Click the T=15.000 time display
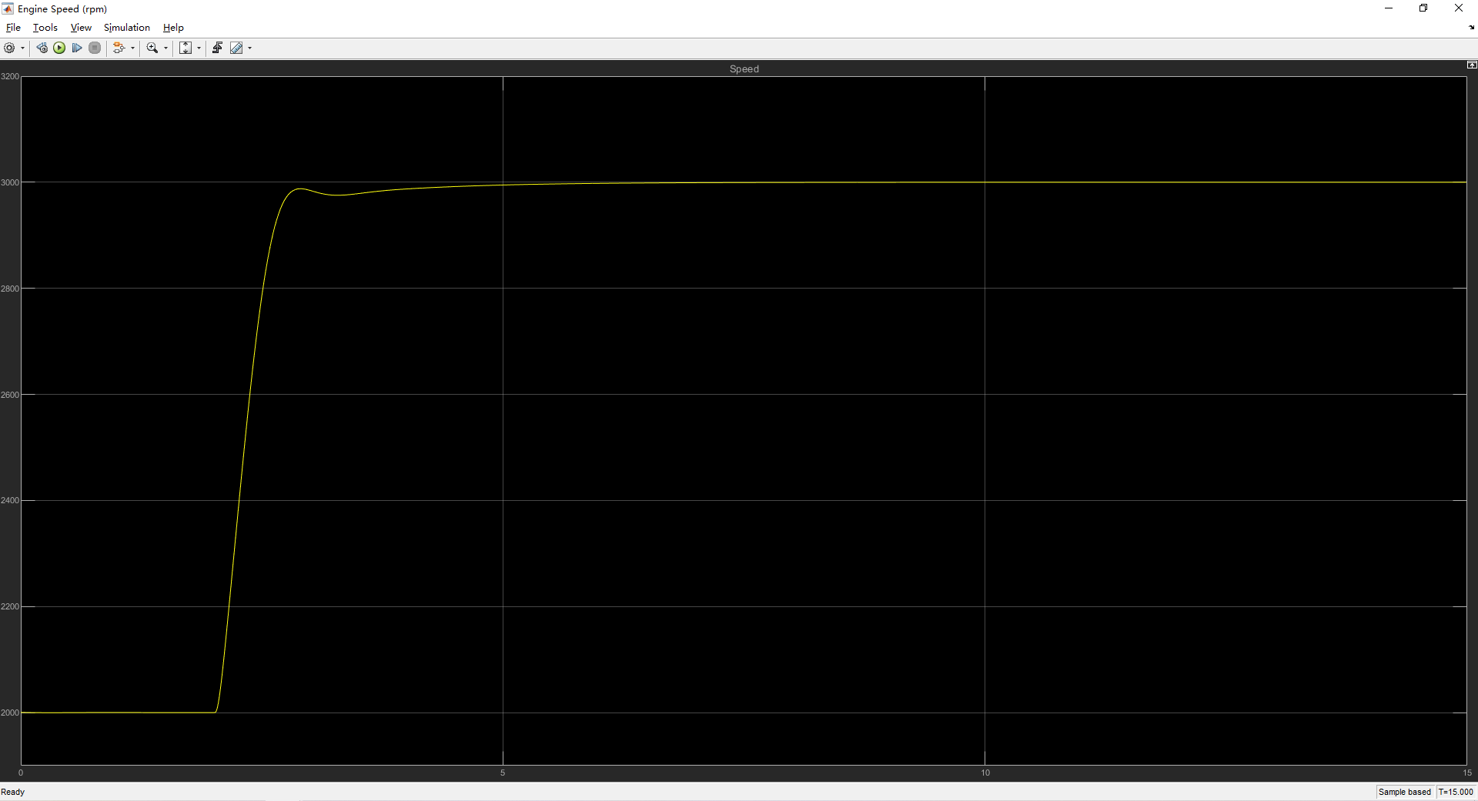 1455,792
